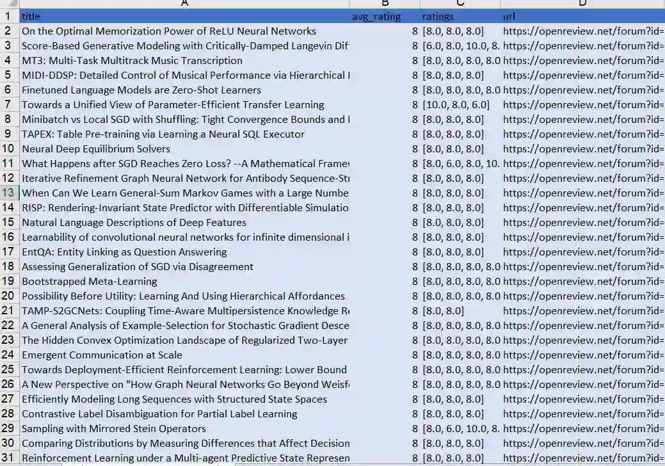Open the openreview URL in row 24

[x=582, y=355]
